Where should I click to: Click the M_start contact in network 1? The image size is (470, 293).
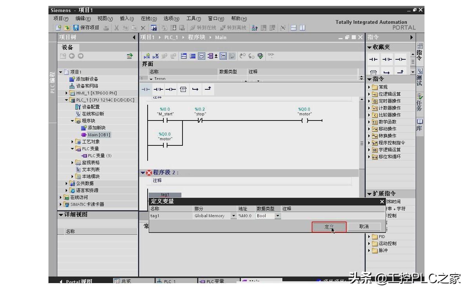tap(165, 120)
